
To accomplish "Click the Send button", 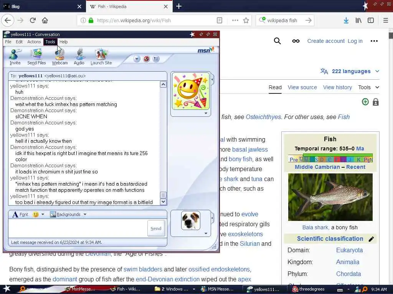I will 156,229.
